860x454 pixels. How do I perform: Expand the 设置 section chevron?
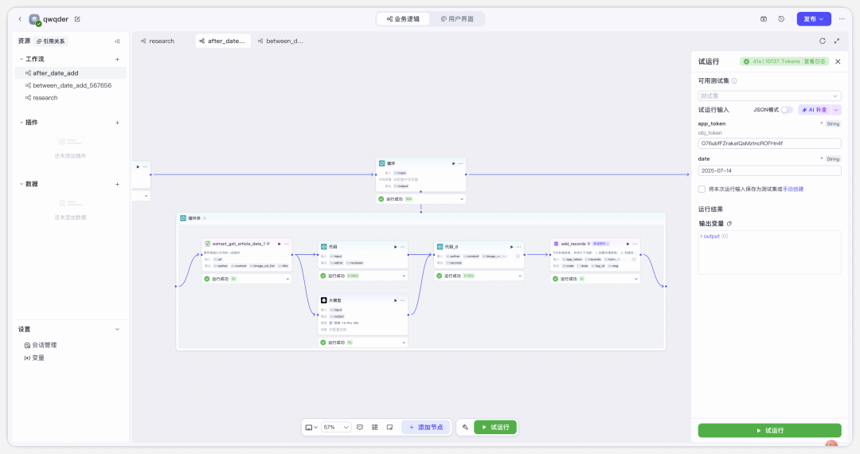117,329
